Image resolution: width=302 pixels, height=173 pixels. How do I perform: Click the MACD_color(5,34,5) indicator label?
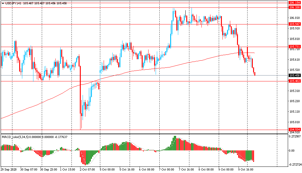[15, 137]
